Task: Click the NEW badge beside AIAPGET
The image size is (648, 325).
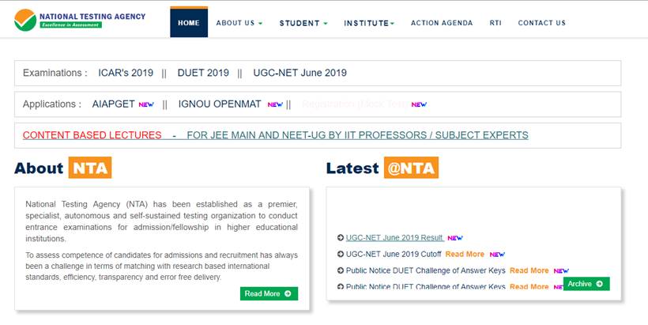Action: (146, 104)
